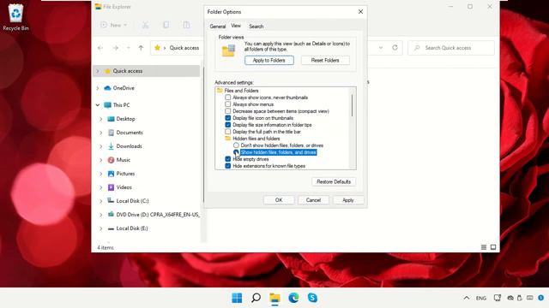Switch to General tab in Folder Options
The image size is (549, 308).
pyautogui.click(x=217, y=27)
